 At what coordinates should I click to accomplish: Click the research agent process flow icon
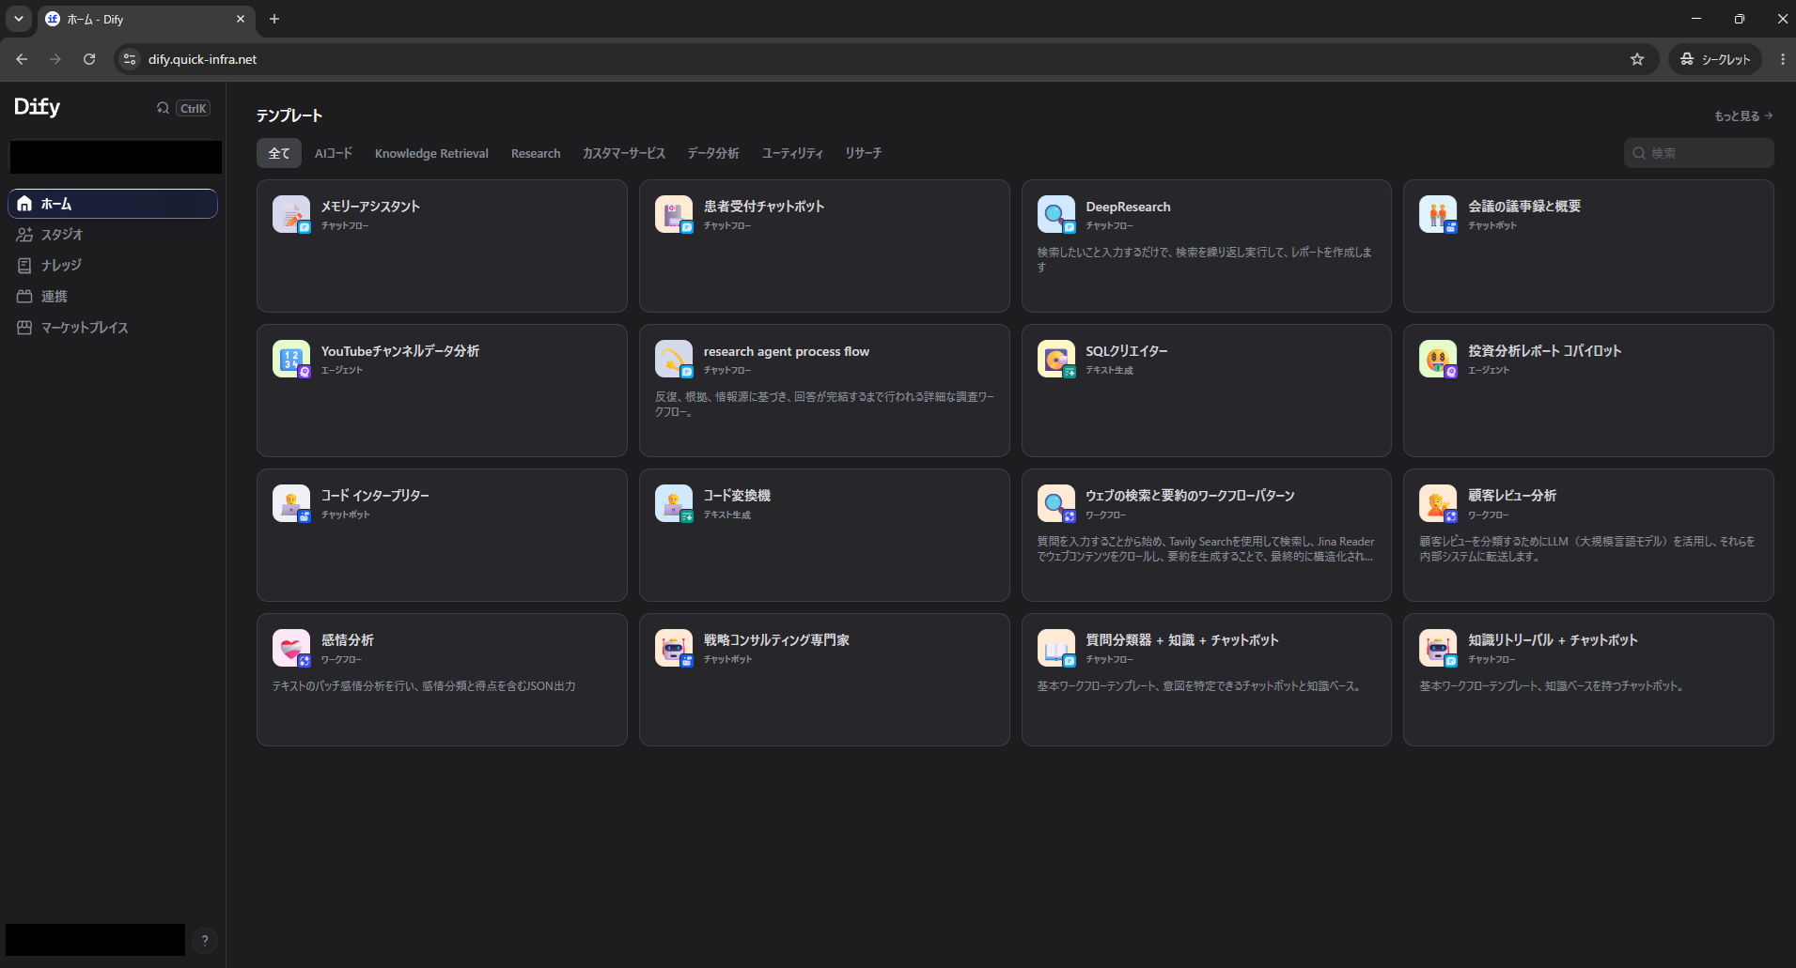point(674,359)
